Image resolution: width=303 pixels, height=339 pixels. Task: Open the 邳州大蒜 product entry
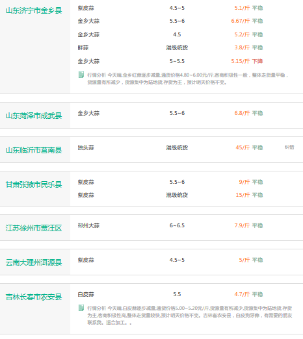coord(88,225)
